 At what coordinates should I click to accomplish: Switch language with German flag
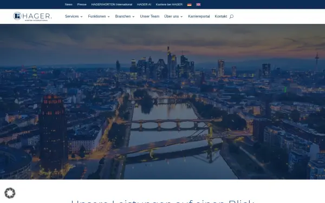(189, 4)
